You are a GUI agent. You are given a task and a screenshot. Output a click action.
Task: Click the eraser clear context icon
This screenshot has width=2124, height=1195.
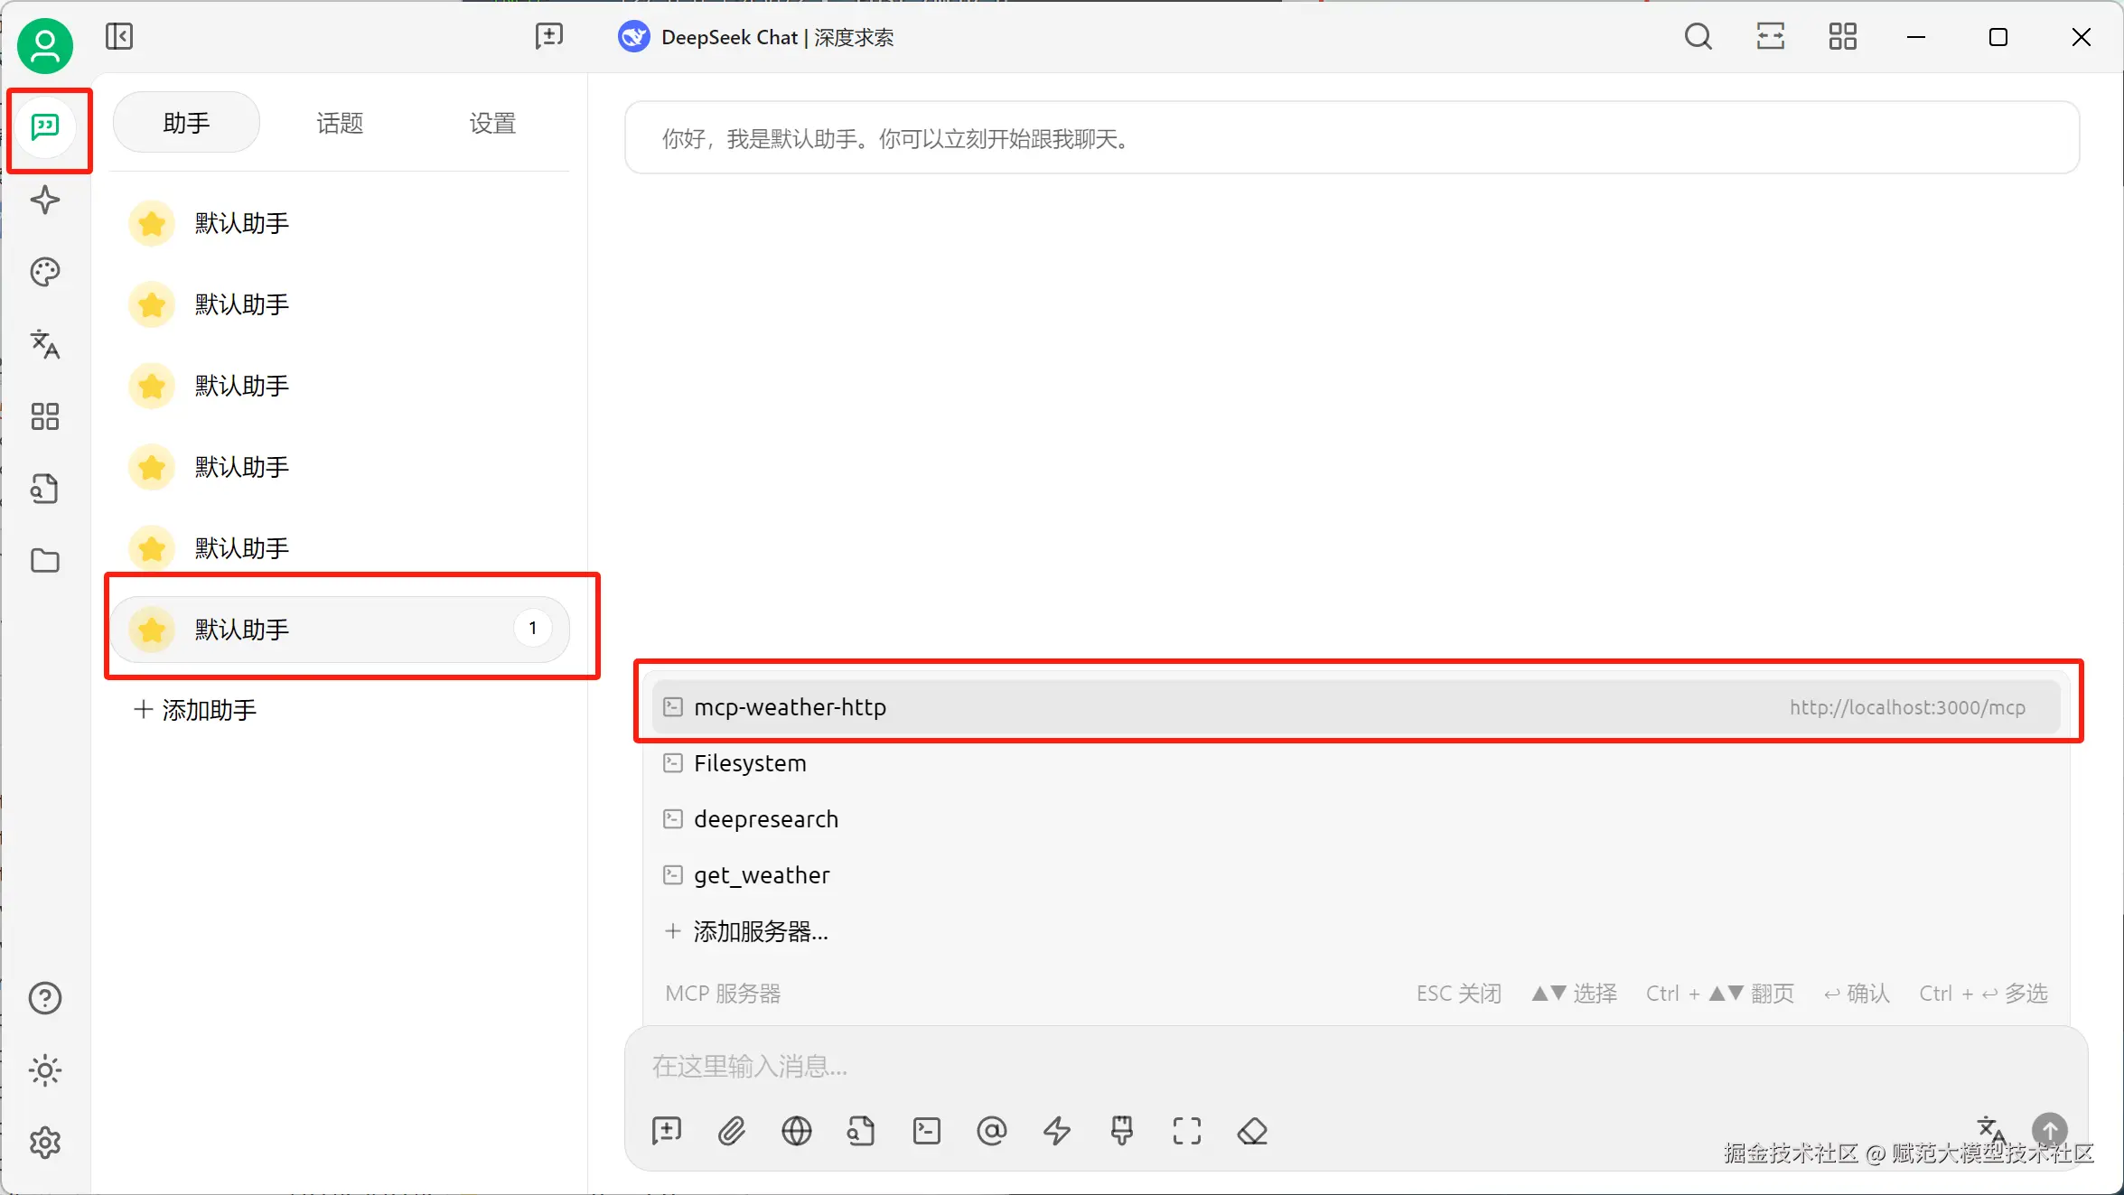tap(1252, 1131)
